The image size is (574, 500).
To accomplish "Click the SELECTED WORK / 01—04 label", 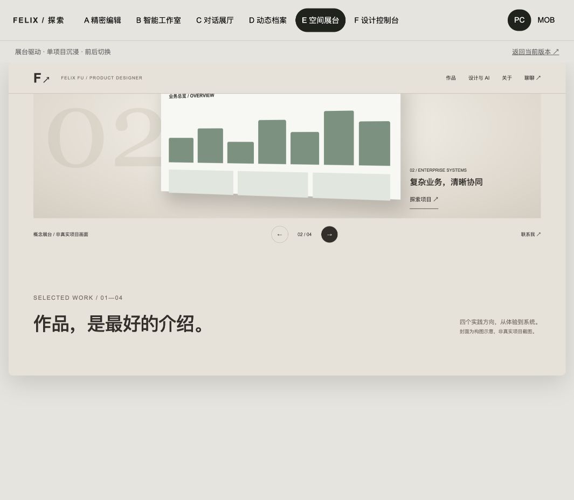I will pyautogui.click(x=78, y=298).
